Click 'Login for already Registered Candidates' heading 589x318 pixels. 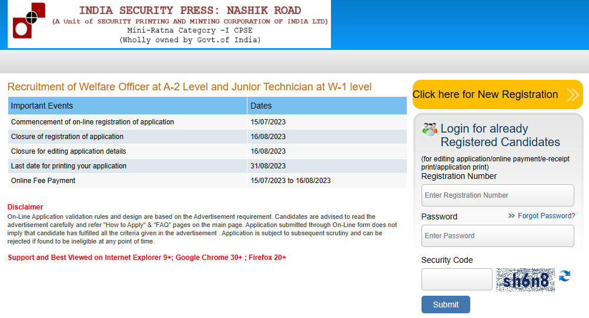[x=500, y=135]
